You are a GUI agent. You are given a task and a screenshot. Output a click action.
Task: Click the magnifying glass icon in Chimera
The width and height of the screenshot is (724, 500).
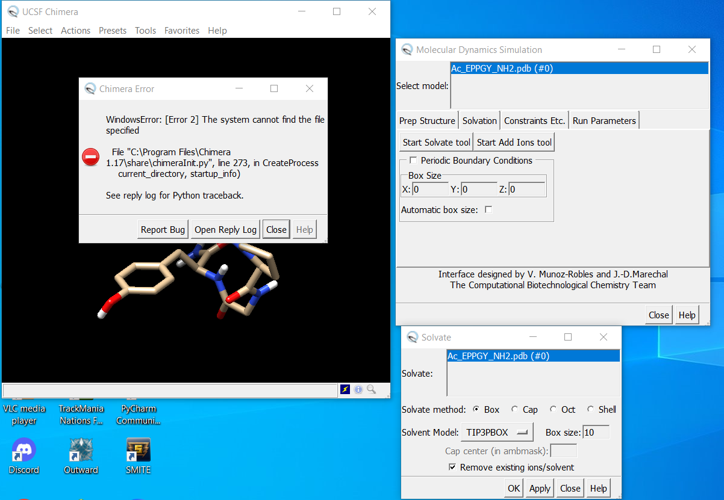coord(371,389)
